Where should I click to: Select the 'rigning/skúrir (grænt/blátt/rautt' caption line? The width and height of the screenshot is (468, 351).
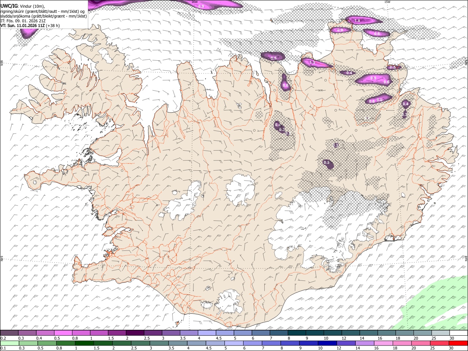pos(42,11)
